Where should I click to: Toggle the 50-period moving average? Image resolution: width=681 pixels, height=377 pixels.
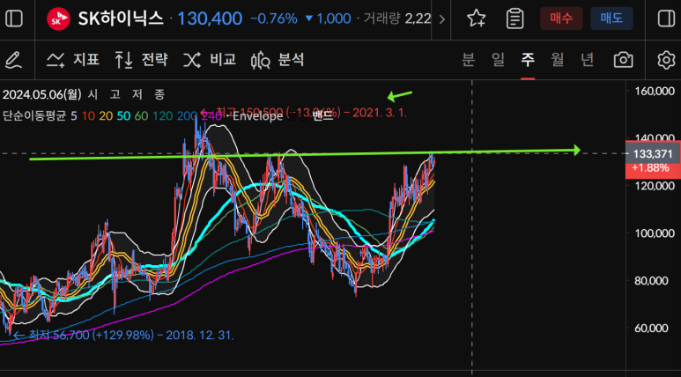pyautogui.click(x=123, y=115)
